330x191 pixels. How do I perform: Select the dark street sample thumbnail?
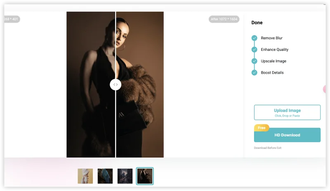[x=125, y=176]
